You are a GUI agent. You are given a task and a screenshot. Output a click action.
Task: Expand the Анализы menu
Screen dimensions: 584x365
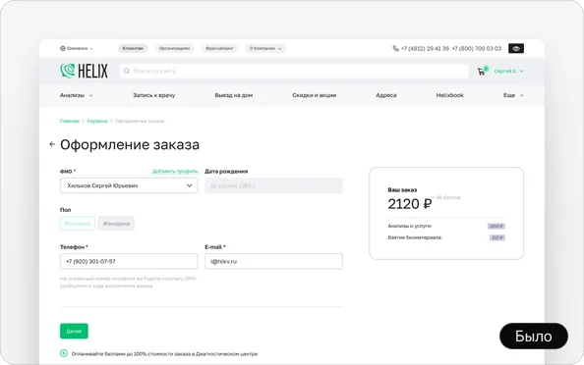pos(77,95)
